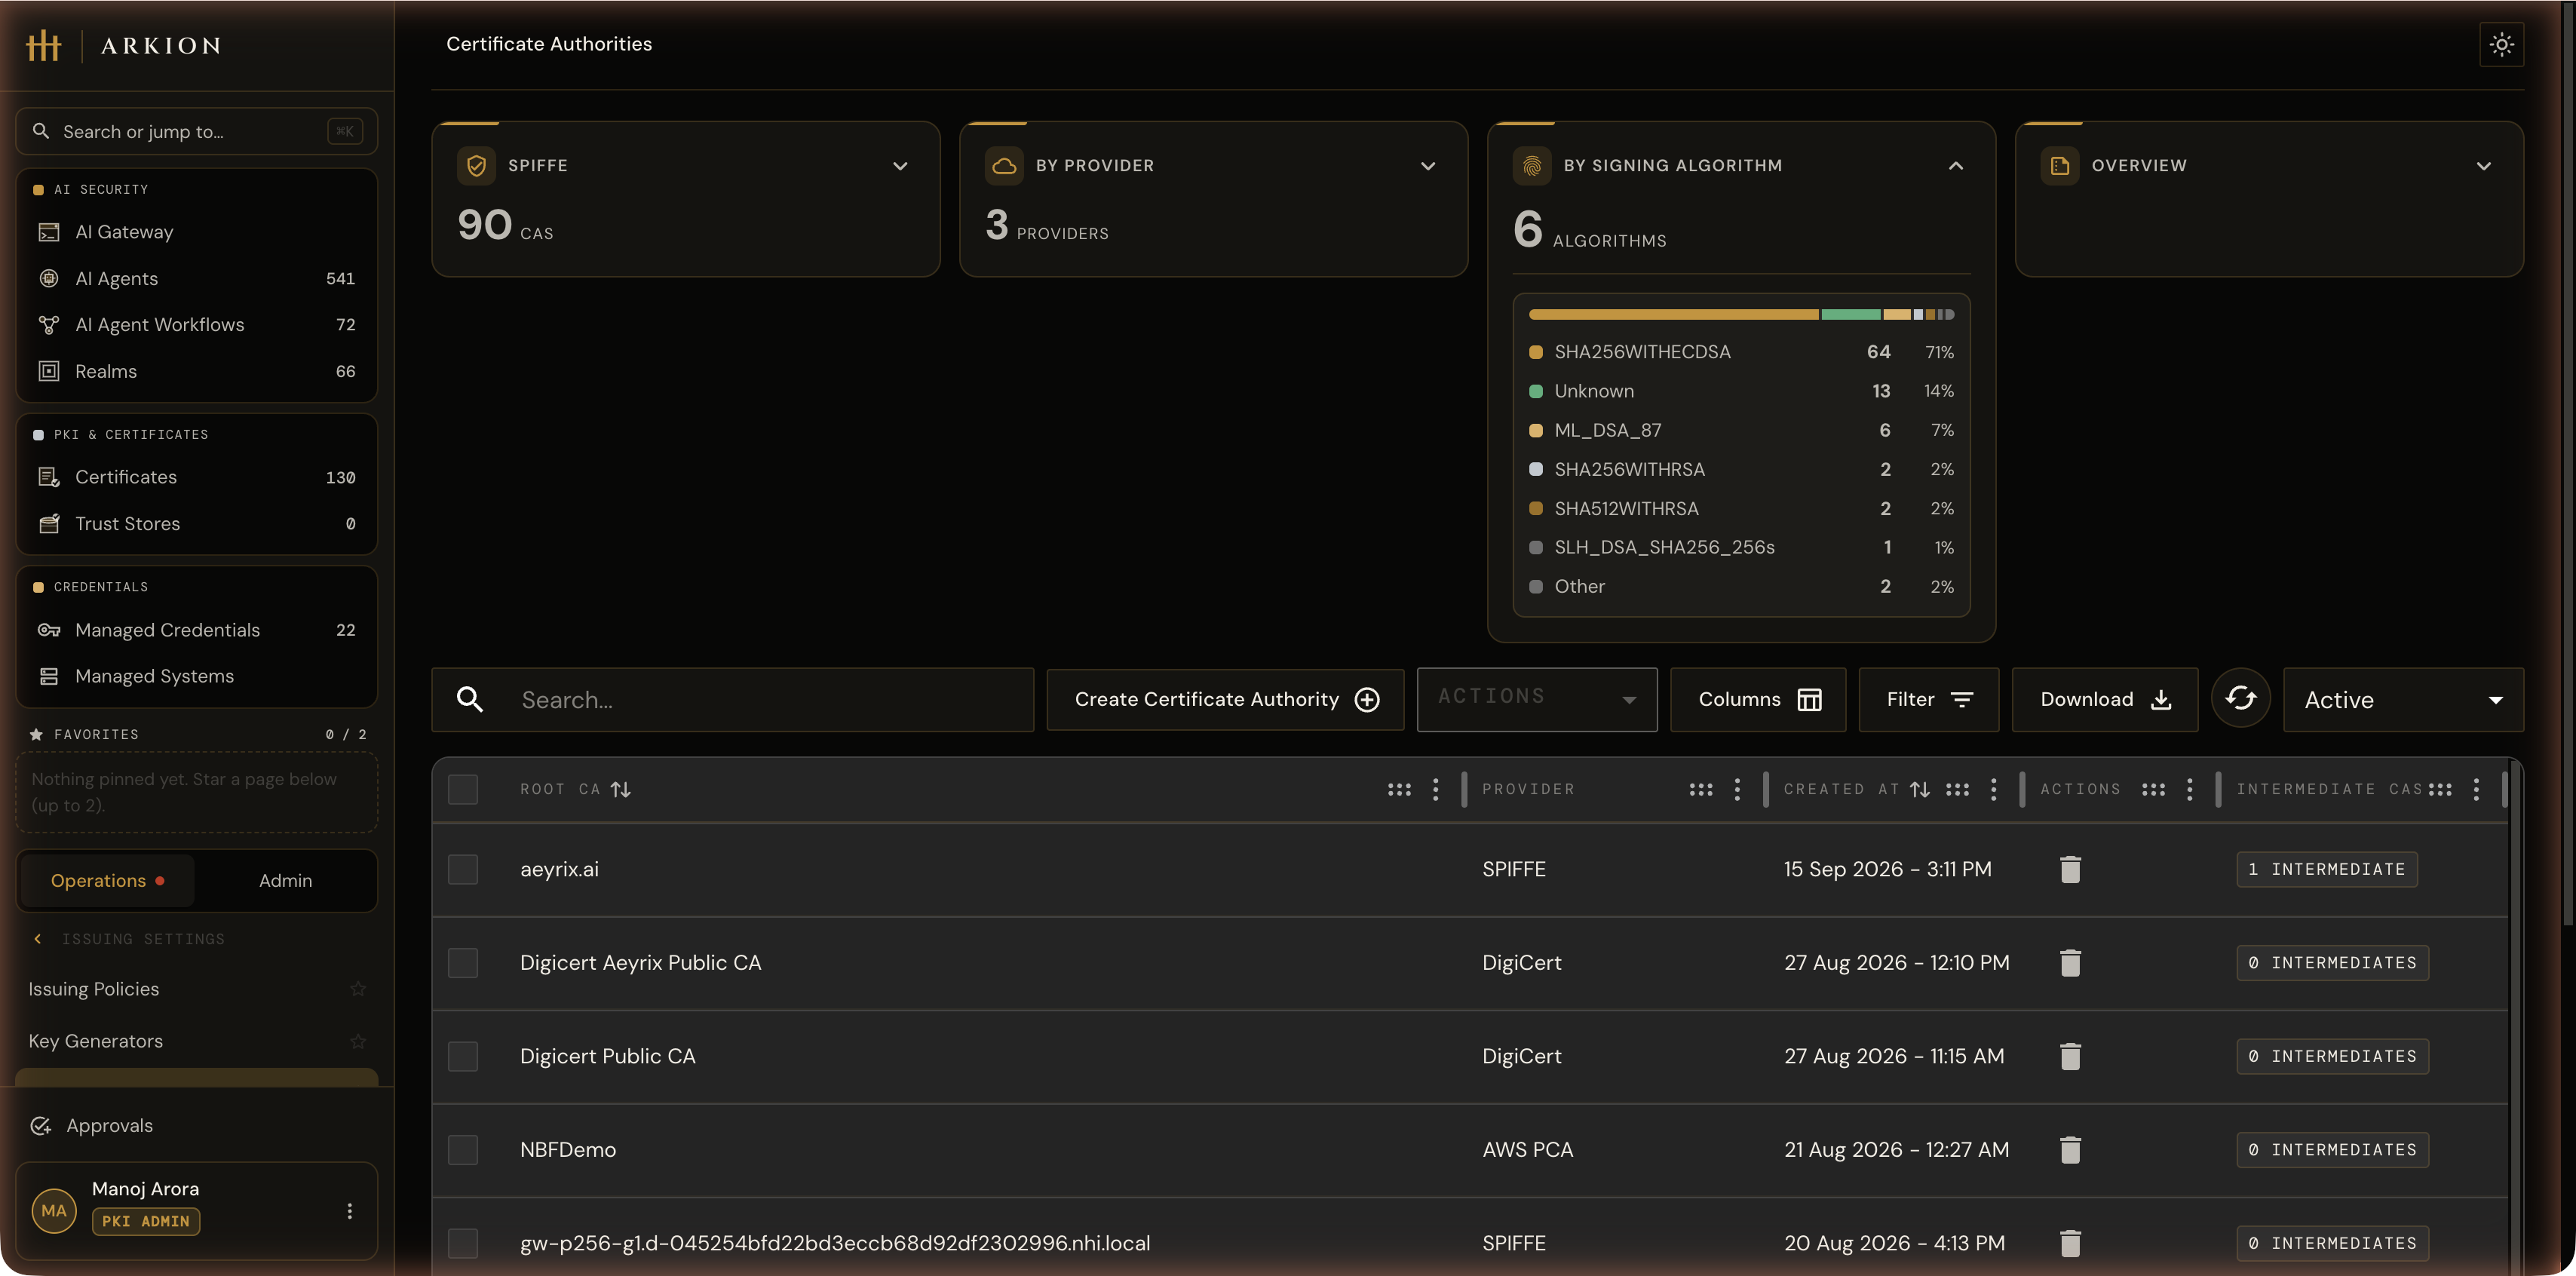Click the Download button
The image size is (2576, 1276).
(2104, 699)
